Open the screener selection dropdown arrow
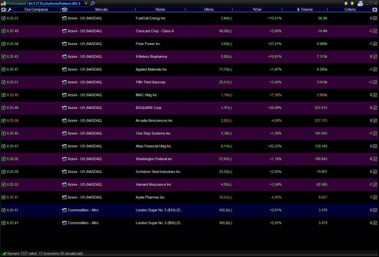 coord(86,3)
